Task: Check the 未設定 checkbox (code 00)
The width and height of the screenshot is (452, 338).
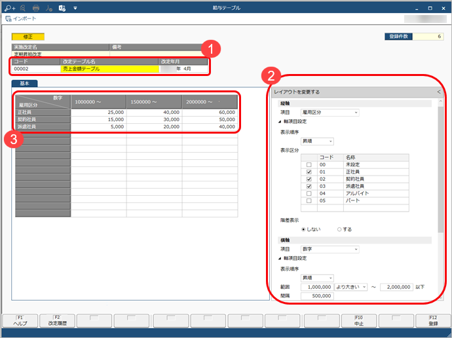Action: coord(309,147)
